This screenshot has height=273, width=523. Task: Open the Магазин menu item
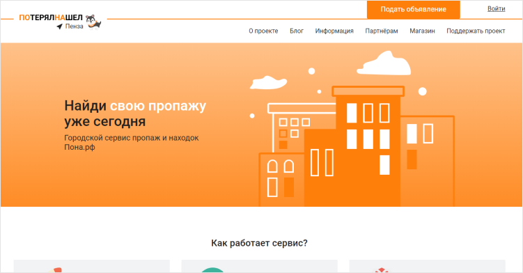click(422, 31)
